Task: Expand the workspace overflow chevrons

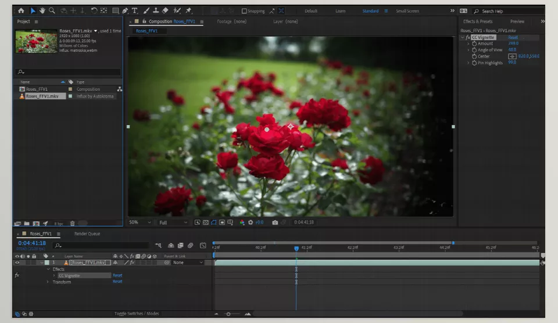Action: pos(452,10)
